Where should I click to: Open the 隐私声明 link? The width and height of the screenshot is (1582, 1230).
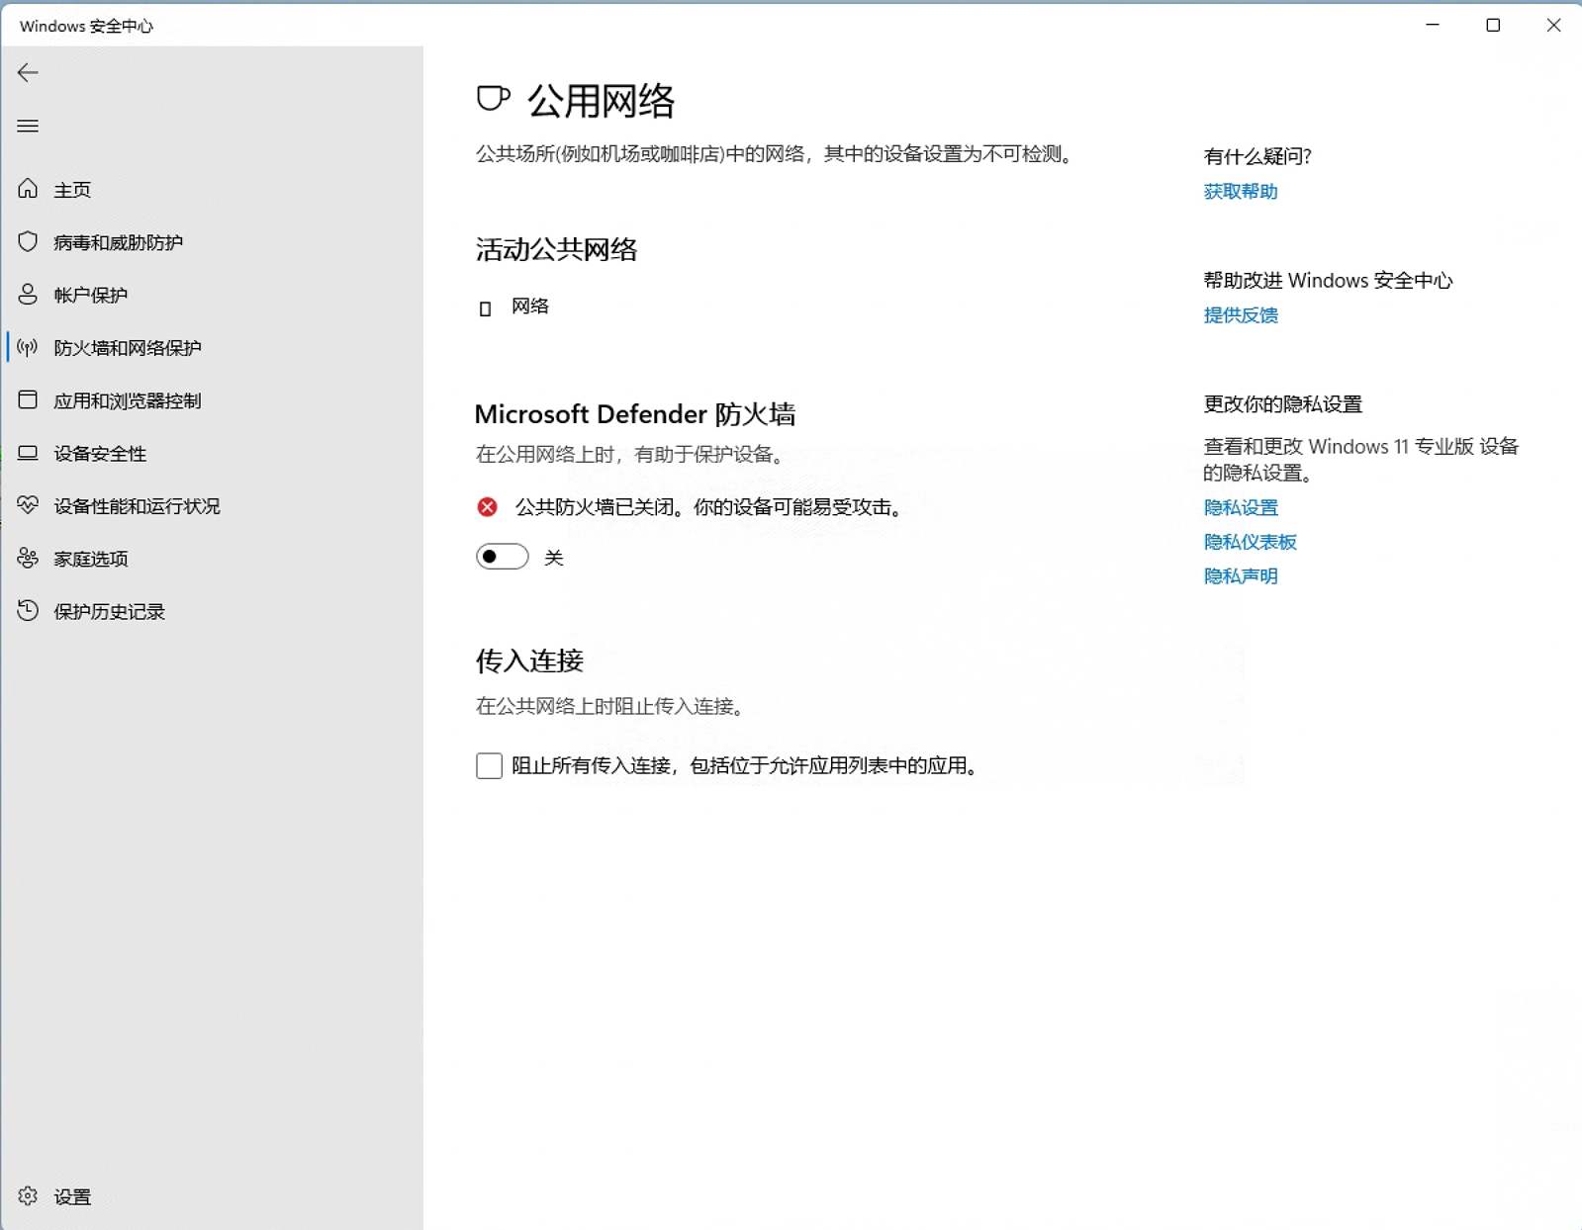coord(1241,575)
